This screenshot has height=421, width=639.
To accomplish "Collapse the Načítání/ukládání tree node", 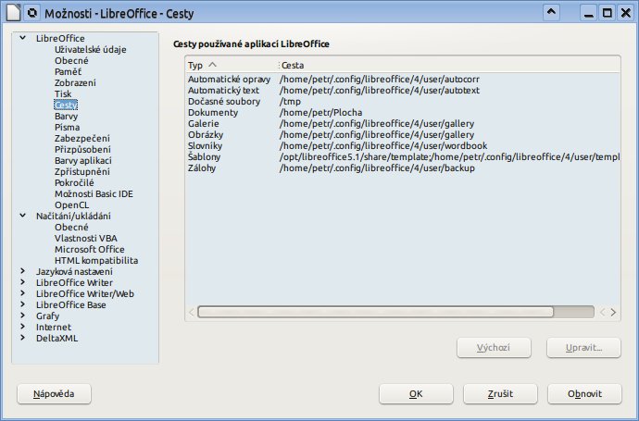I will click(x=23, y=216).
